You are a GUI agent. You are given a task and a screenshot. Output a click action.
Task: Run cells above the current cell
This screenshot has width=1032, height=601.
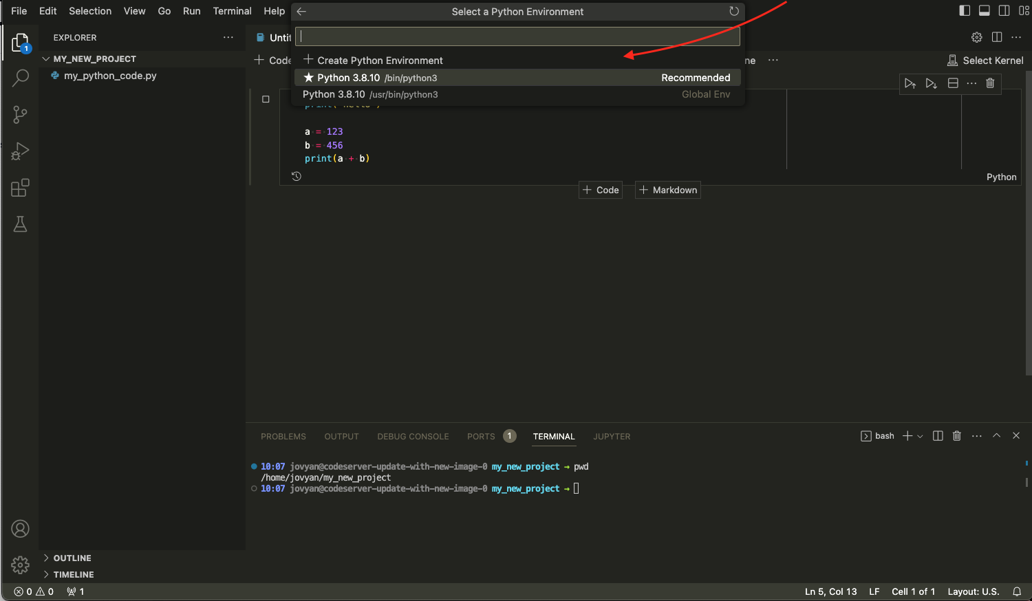[910, 83]
